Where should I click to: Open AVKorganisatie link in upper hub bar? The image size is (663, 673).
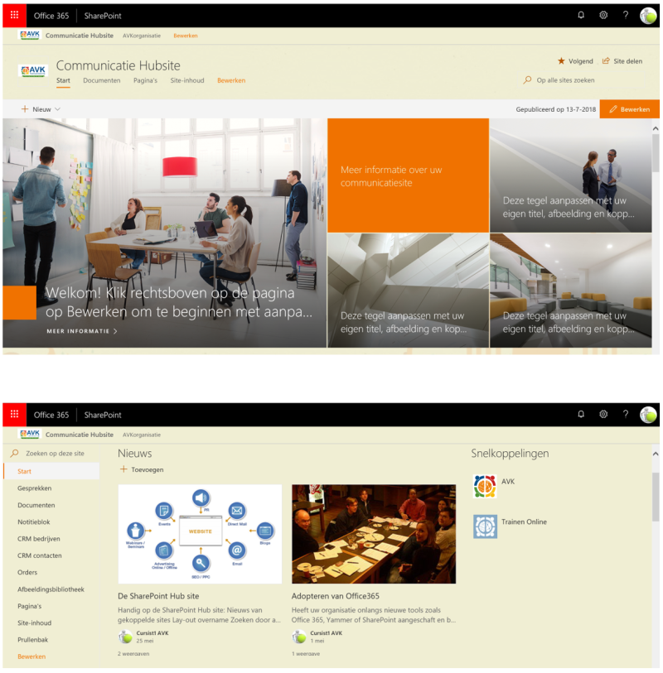(142, 36)
